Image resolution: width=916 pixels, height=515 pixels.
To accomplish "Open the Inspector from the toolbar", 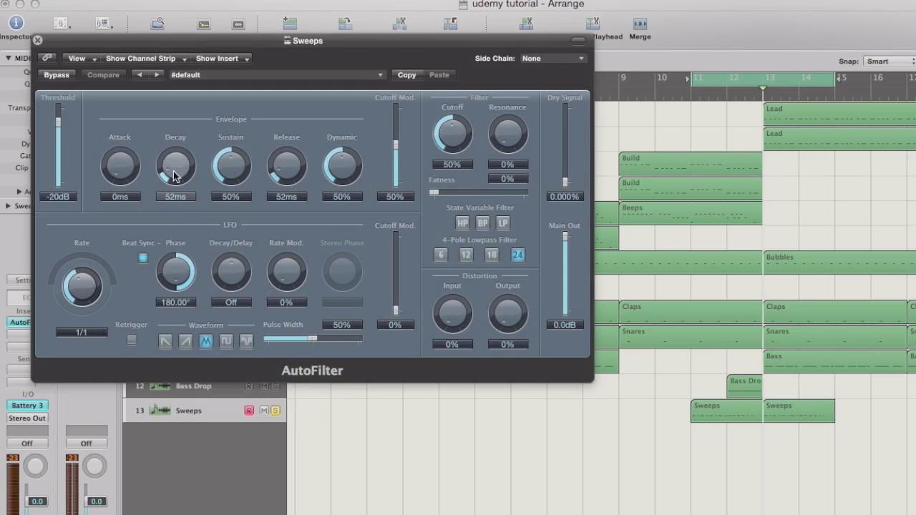I will [16, 22].
